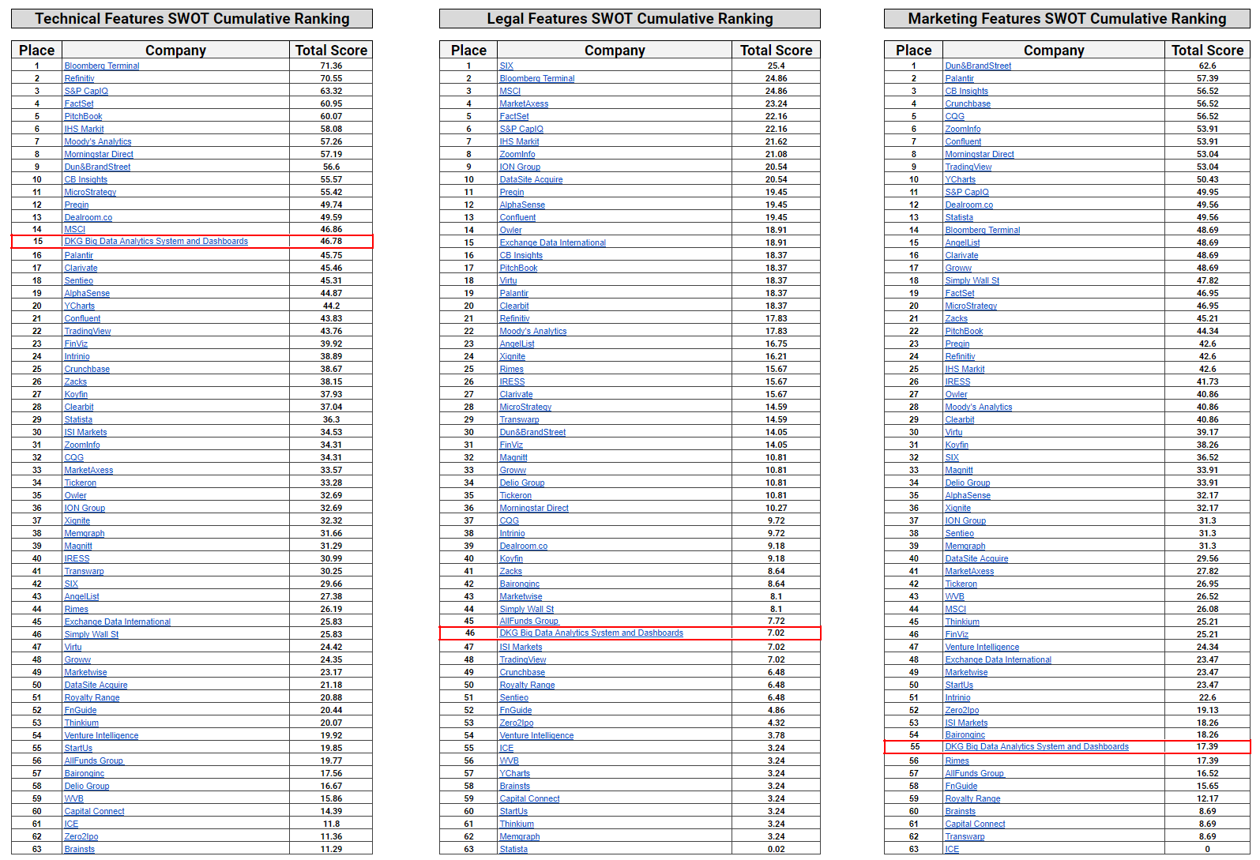The image size is (1260, 860).
Task: Click Refinitiv link ranked second in Technical table
Action: [79, 79]
